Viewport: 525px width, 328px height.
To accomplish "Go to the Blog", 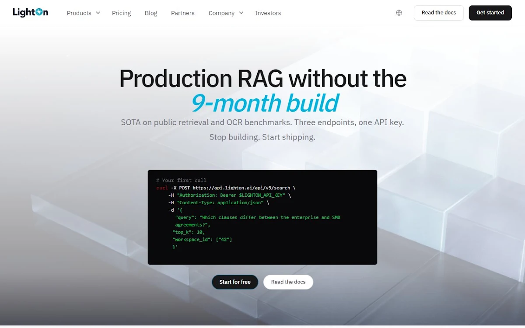I will (151, 13).
